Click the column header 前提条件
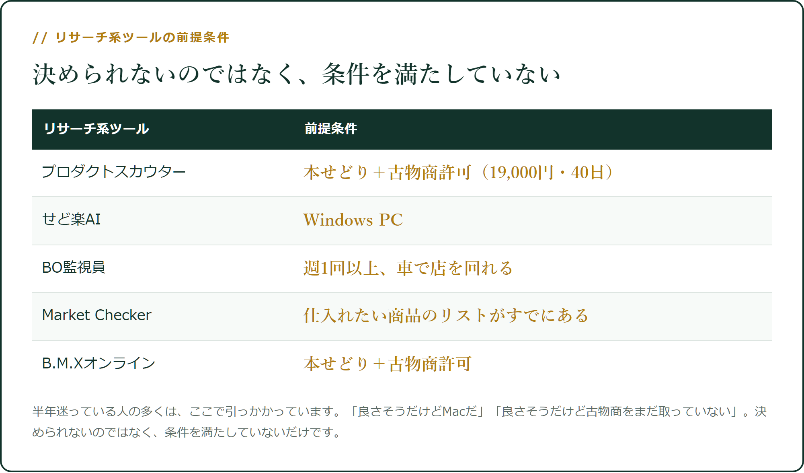 331,129
